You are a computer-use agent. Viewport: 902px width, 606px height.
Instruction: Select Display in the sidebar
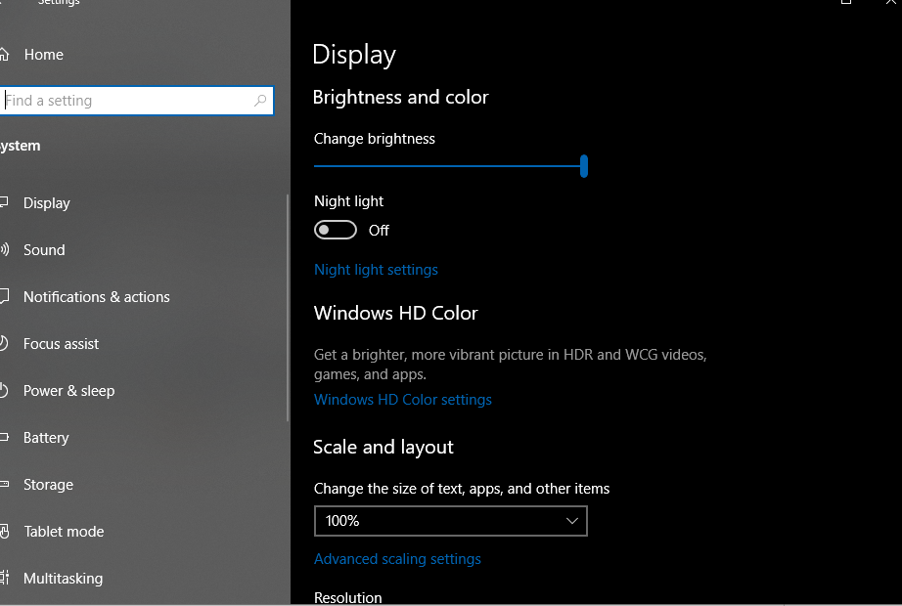pos(47,203)
